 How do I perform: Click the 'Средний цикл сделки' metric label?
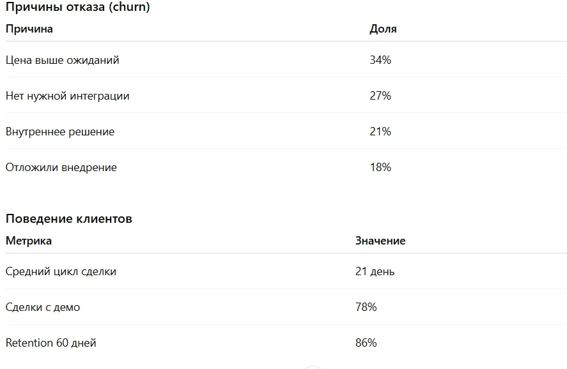click(x=61, y=271)
